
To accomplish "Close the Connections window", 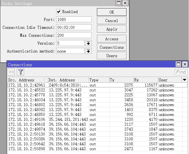I will (185, 64).
